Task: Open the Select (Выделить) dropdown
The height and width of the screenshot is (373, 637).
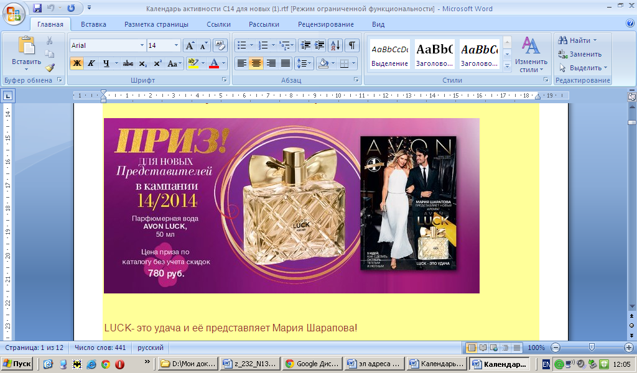Action: (x=582, y=68)
